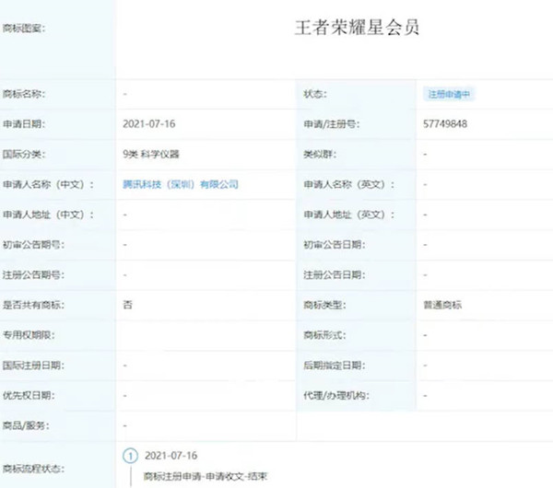Click the 后期指定日期 label
The image size is (553, 488).
click(335, 366)
